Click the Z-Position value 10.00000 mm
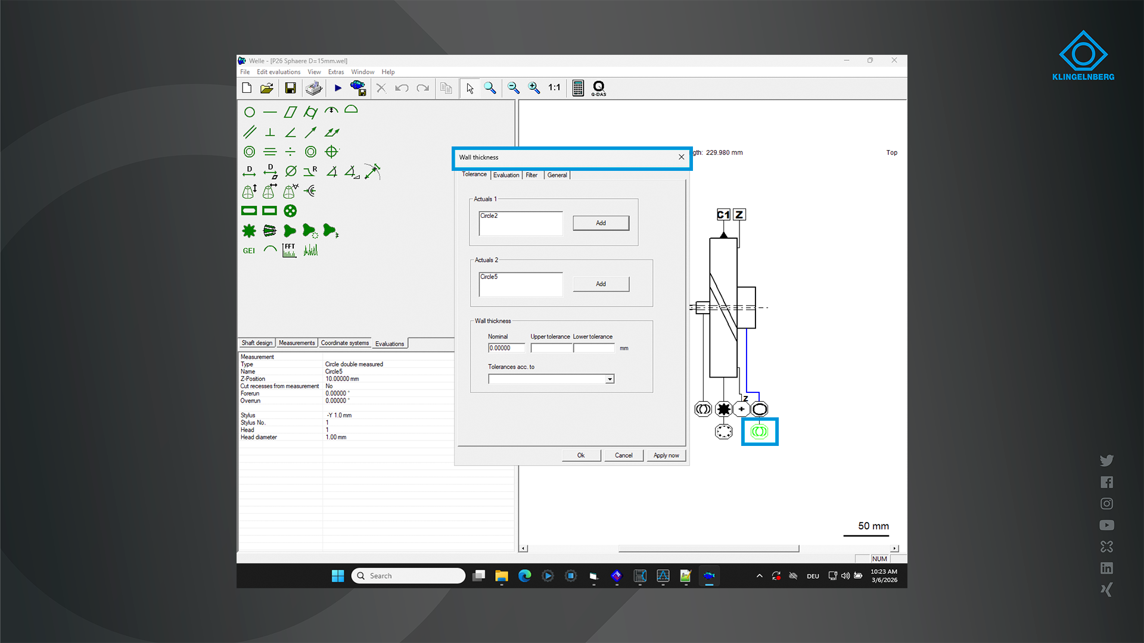Viewport: 1144px width, 643px height. (x=342, y=379)
